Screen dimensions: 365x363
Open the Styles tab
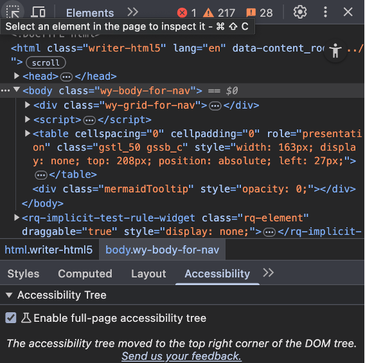point(23,274)
